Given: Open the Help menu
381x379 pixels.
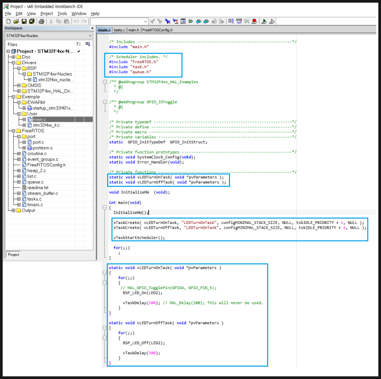Looking at the screenshot, I should pos(95,14).
